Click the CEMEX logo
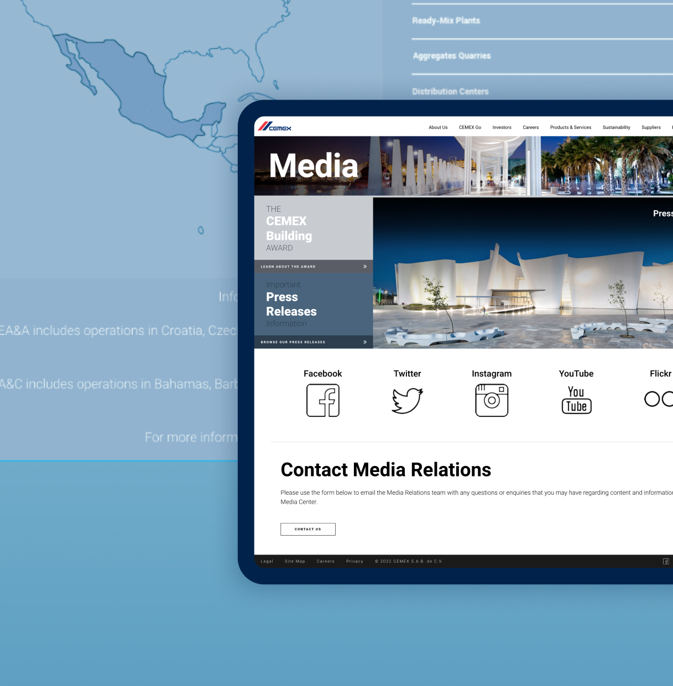The height and width of the screenshot is (686, 673). point(275,127)
